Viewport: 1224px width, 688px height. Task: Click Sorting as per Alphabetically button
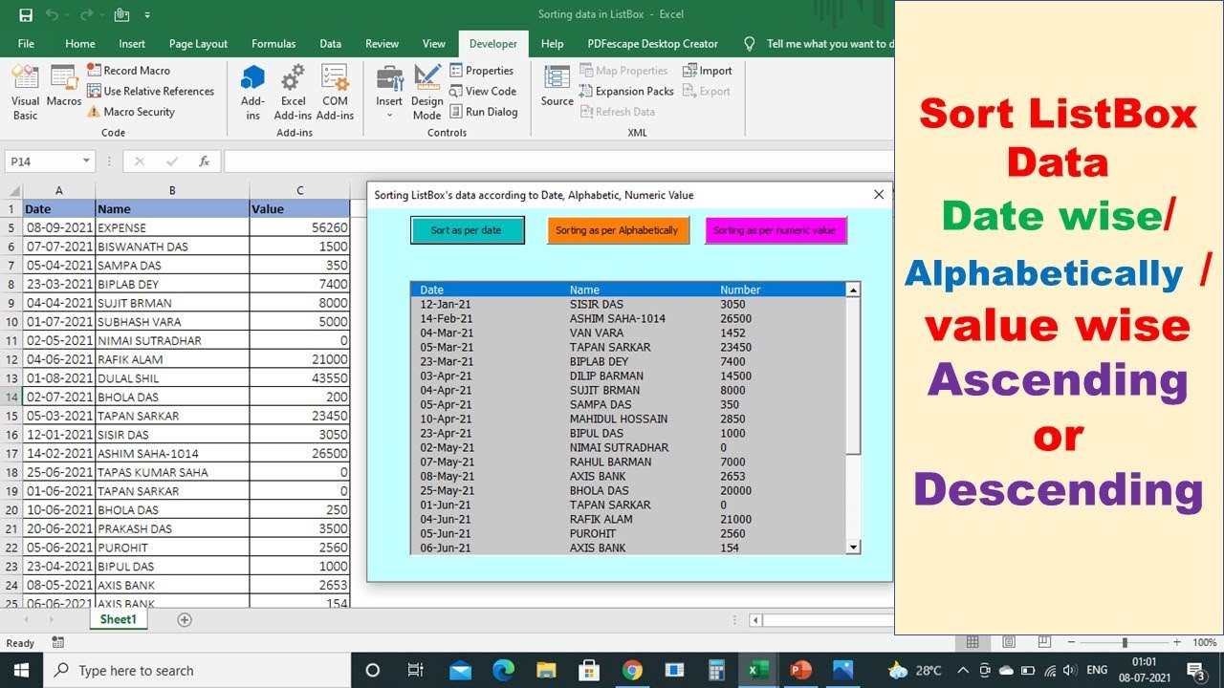[618, 230]
